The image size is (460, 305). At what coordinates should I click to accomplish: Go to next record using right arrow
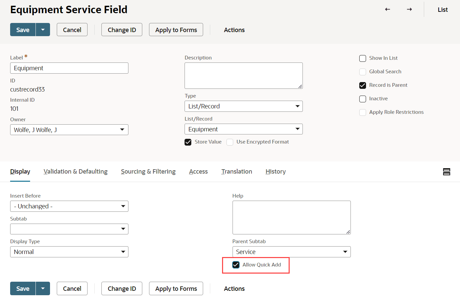pyautogui.click(x=409, y=9)
